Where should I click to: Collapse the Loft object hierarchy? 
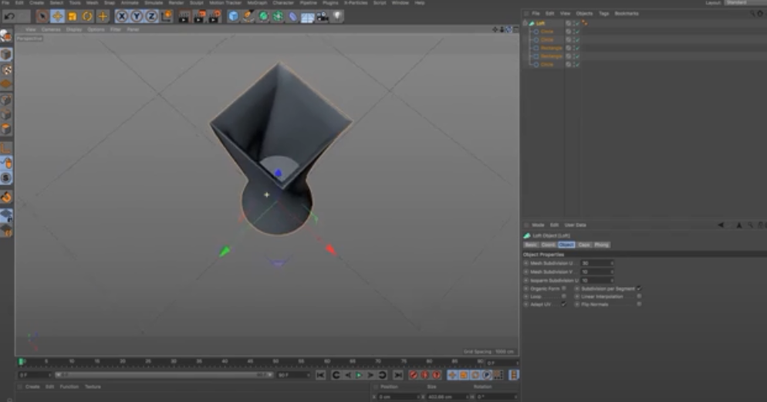(x=525, y=23)
